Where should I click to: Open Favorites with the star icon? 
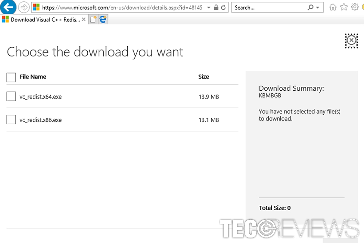click(344, 7)
